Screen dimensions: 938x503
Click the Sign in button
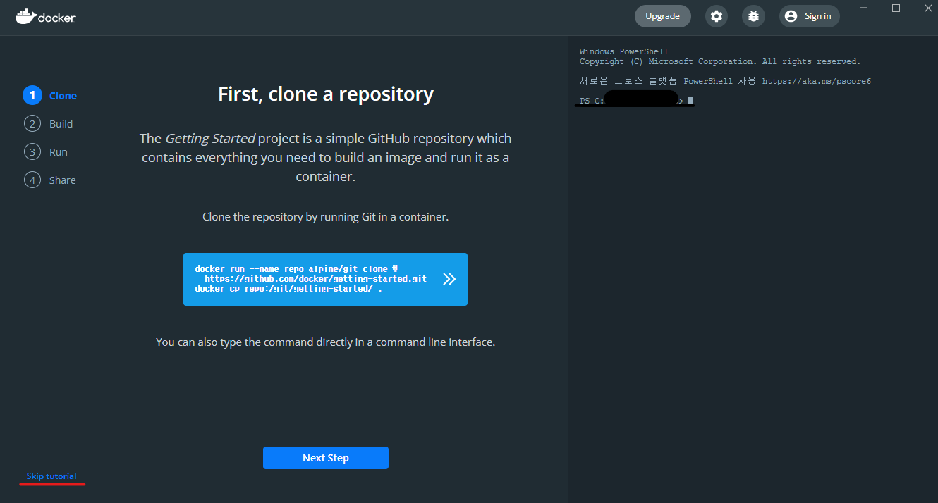click(809, 16)
